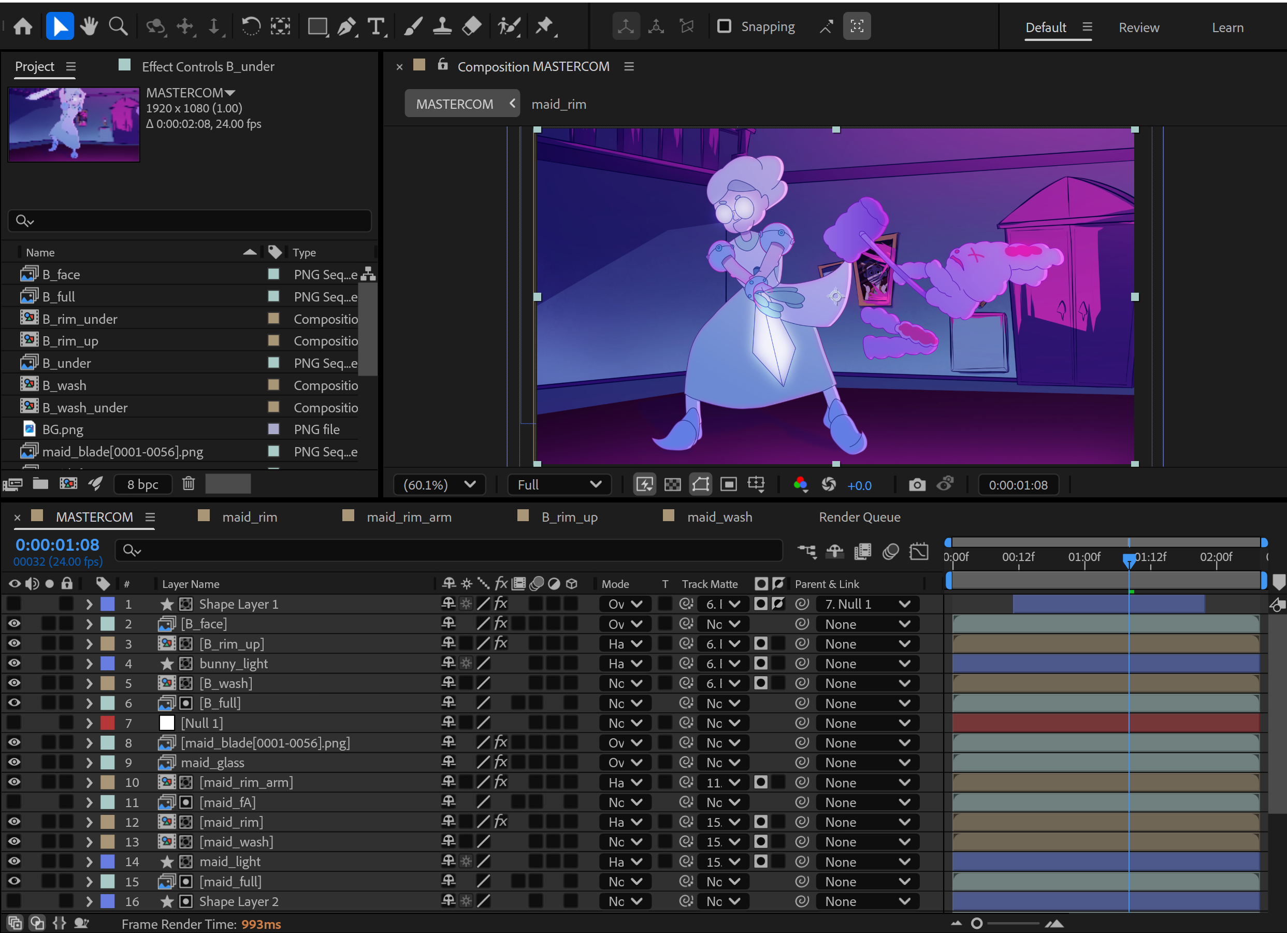Open the Render Queue tab

[x=859, y=517]
